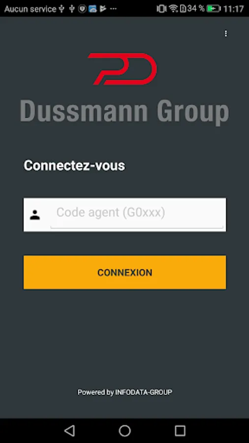This screenshot has width=249, height=443.
Task: Click the person icon beside the agent field
Action: click(x=35, y=215)
